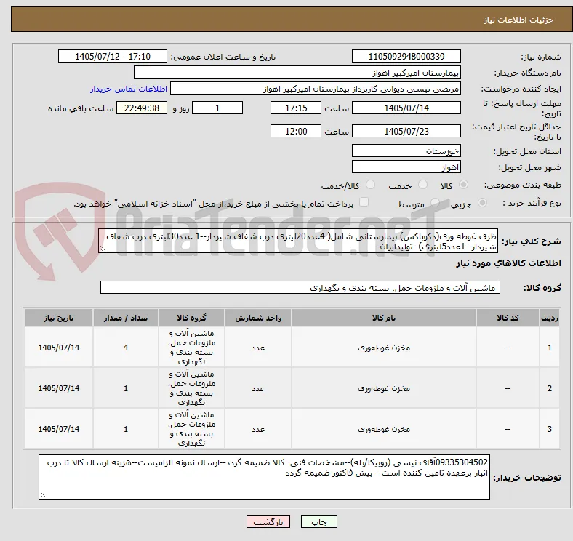Select the جزیی purchase type radio
Image resolution: width=573 pixels, height=541 pixels.
(482, 202)
